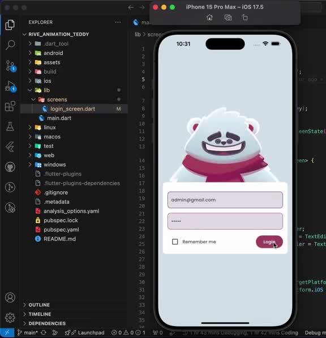Viewport: 326px width, 338px height.
Task: Open Run and Debug view
Action: [x=10, y=86]
